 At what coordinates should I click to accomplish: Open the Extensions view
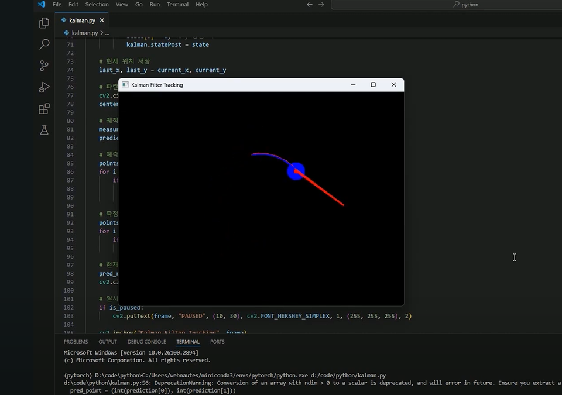pyautogui.click(x=44, y=109)
